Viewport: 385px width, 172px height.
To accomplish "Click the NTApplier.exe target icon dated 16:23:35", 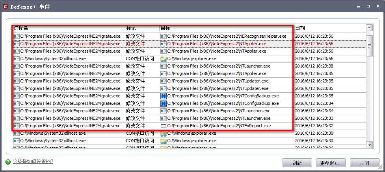I will tap(163, 74).
